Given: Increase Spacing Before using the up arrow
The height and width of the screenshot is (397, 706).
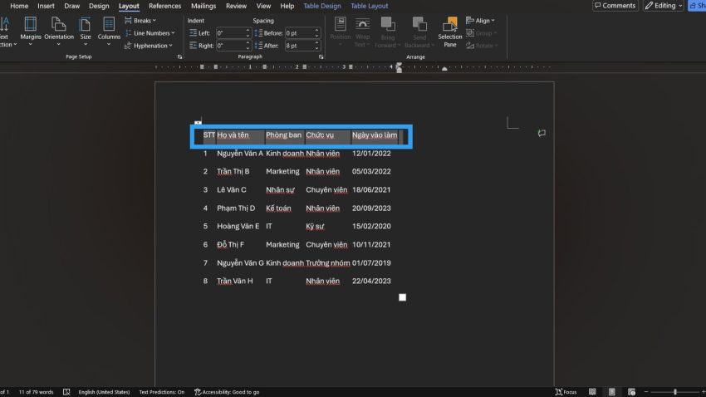Looking at the screenshot, I should click(x=316, y=31).
